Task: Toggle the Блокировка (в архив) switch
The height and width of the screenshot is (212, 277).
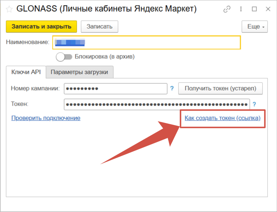Action: pos(64,57)
